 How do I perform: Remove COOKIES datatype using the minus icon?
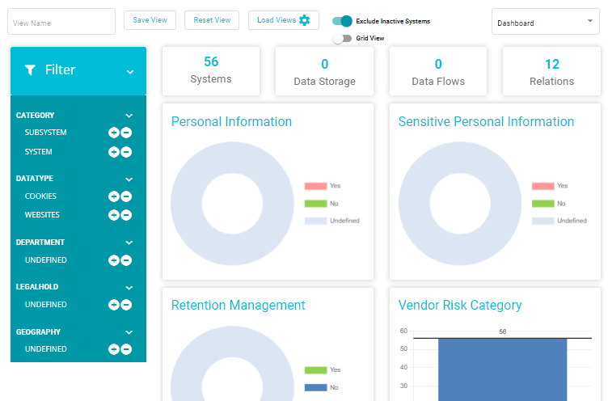[126, 196]
